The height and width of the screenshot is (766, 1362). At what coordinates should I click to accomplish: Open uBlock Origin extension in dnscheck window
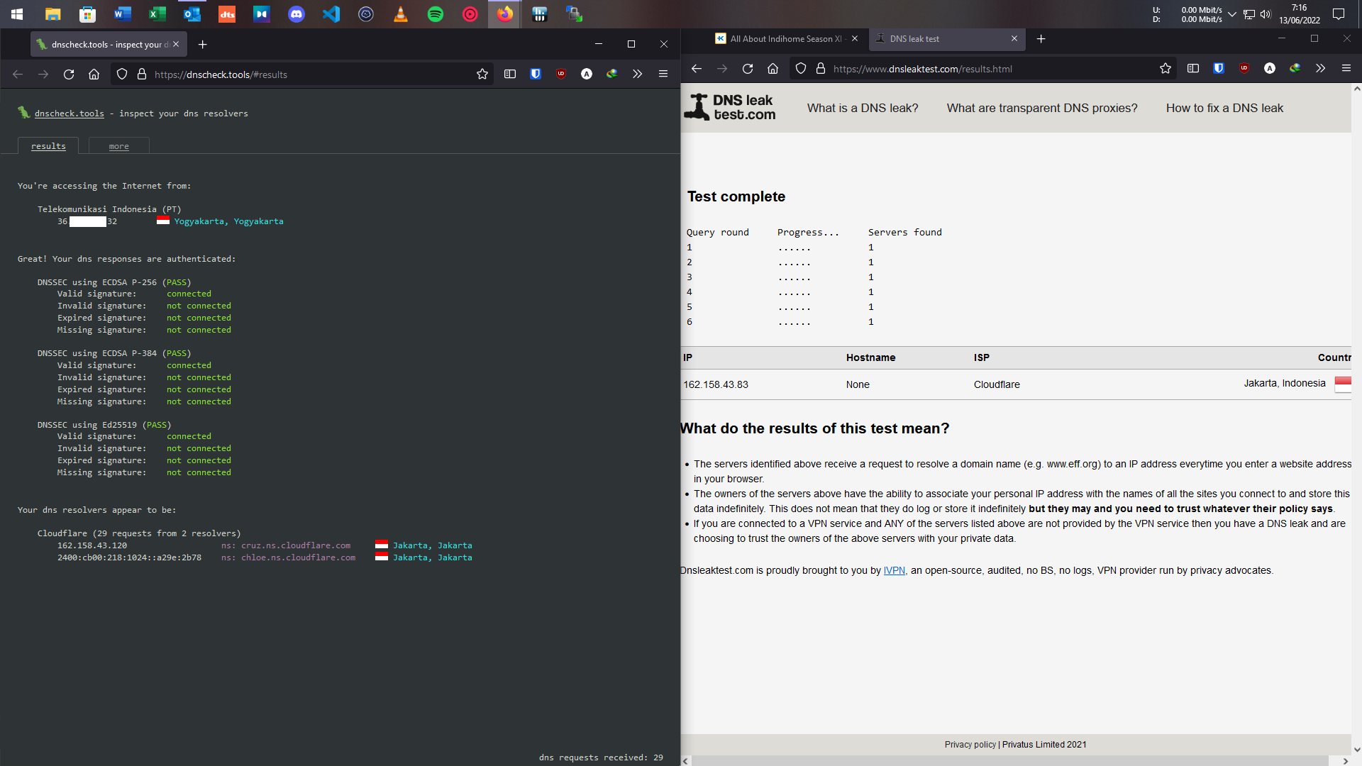coord(561,74)
